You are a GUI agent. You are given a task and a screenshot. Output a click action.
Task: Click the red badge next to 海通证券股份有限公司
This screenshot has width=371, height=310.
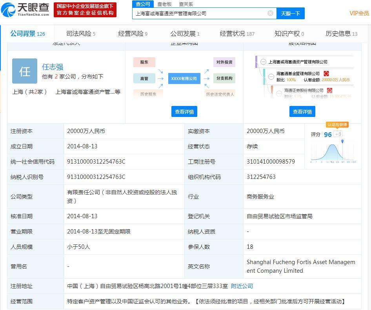pos(329,90)
